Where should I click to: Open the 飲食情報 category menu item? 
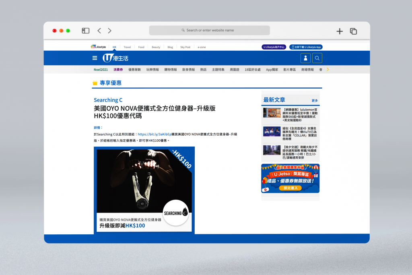tap(188, 70)
